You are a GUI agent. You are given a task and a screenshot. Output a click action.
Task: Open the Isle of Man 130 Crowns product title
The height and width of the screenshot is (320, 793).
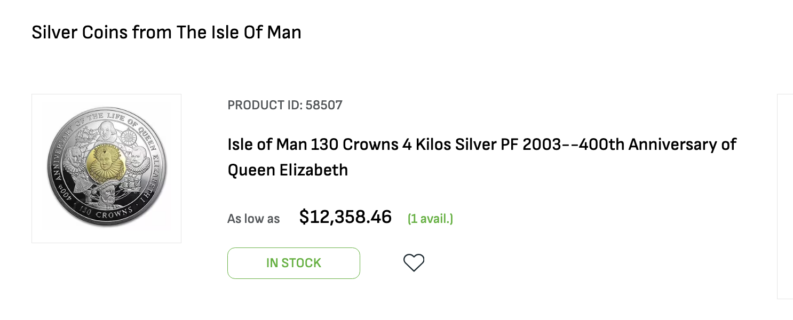pos(482,157)
